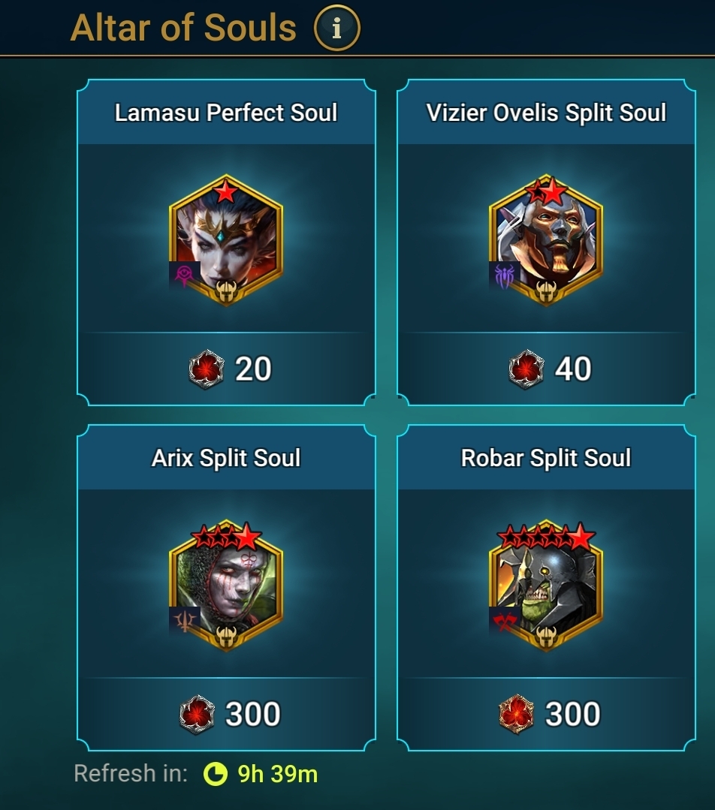This screenshot has height=810, width=715.
Task: Click the soul coin icon beside 20
Action: 207,369
